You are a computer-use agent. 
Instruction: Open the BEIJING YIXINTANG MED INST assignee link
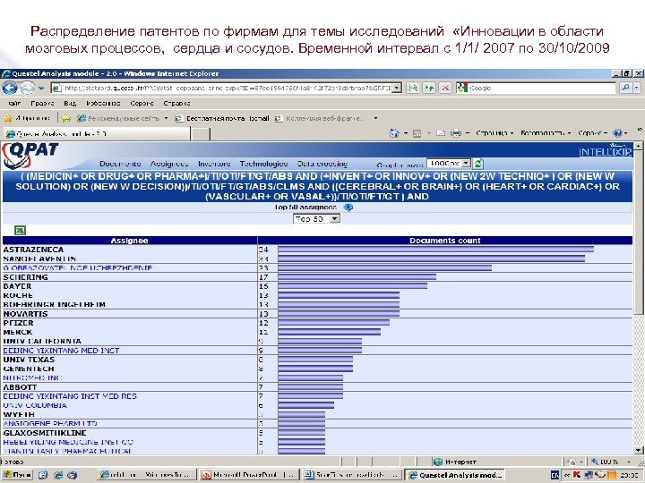click(x=61, y=351)
